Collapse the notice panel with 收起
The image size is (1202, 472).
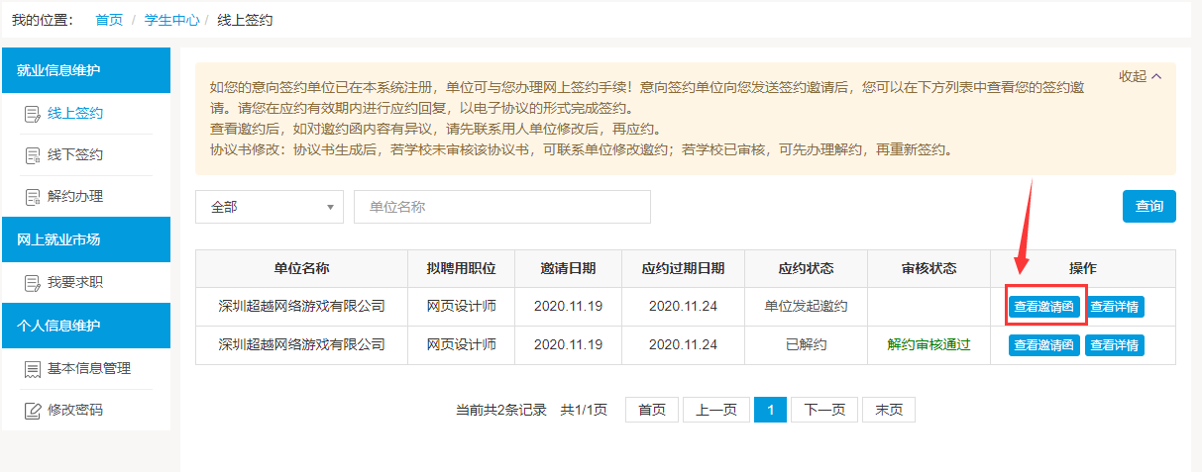point(1140,76)
